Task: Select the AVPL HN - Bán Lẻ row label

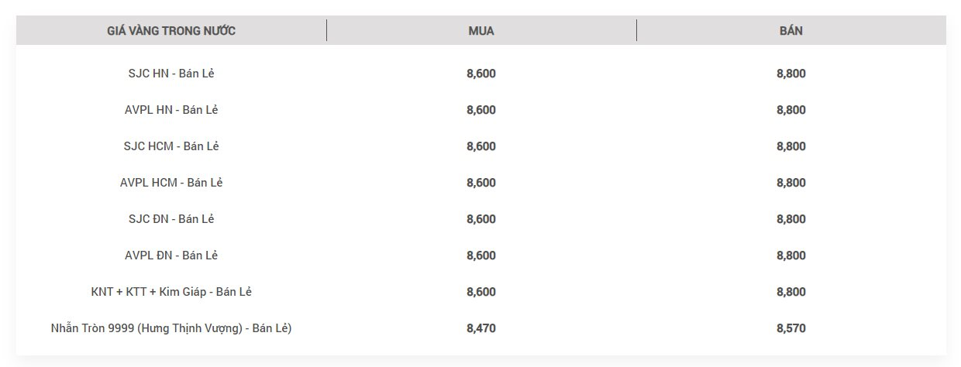Action: 171,110
